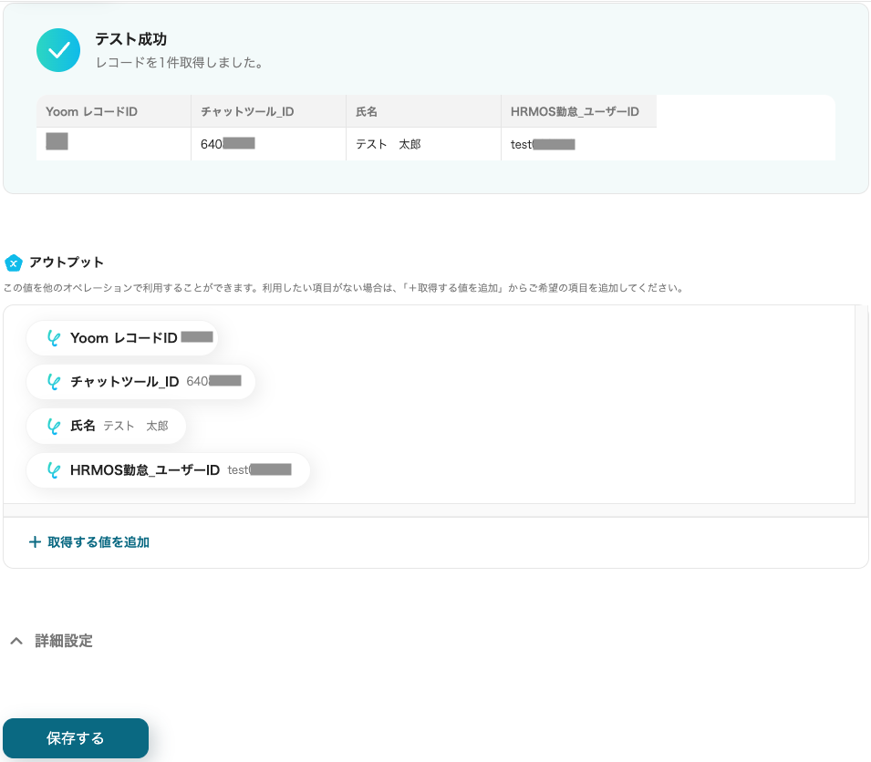
Task: Click the テスト成功 heading text
Action: point(131,39)
